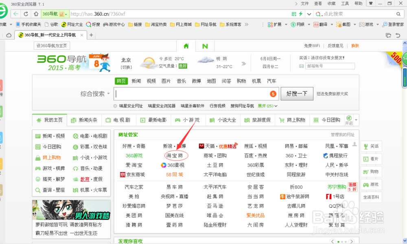This screenshot has height=244, width=407.
Task: Click the 好搜一下 search button
Action: [x=297, y=94]
